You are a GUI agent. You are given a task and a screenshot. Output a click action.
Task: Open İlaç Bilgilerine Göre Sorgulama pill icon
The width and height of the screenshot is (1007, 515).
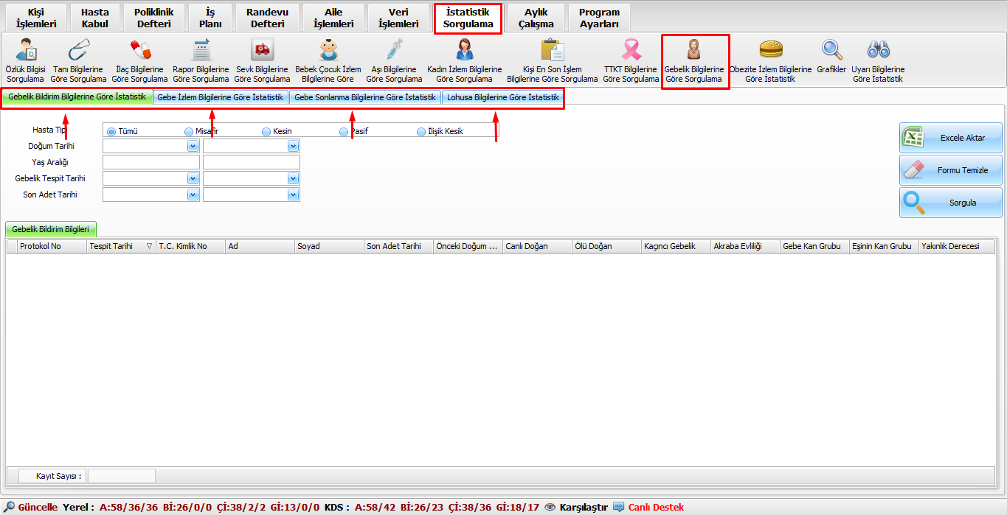[139, 50]
